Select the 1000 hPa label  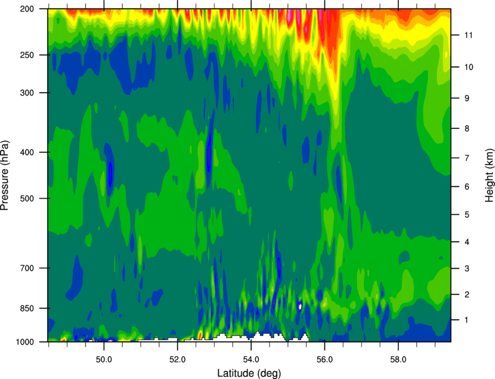point(25,342)
